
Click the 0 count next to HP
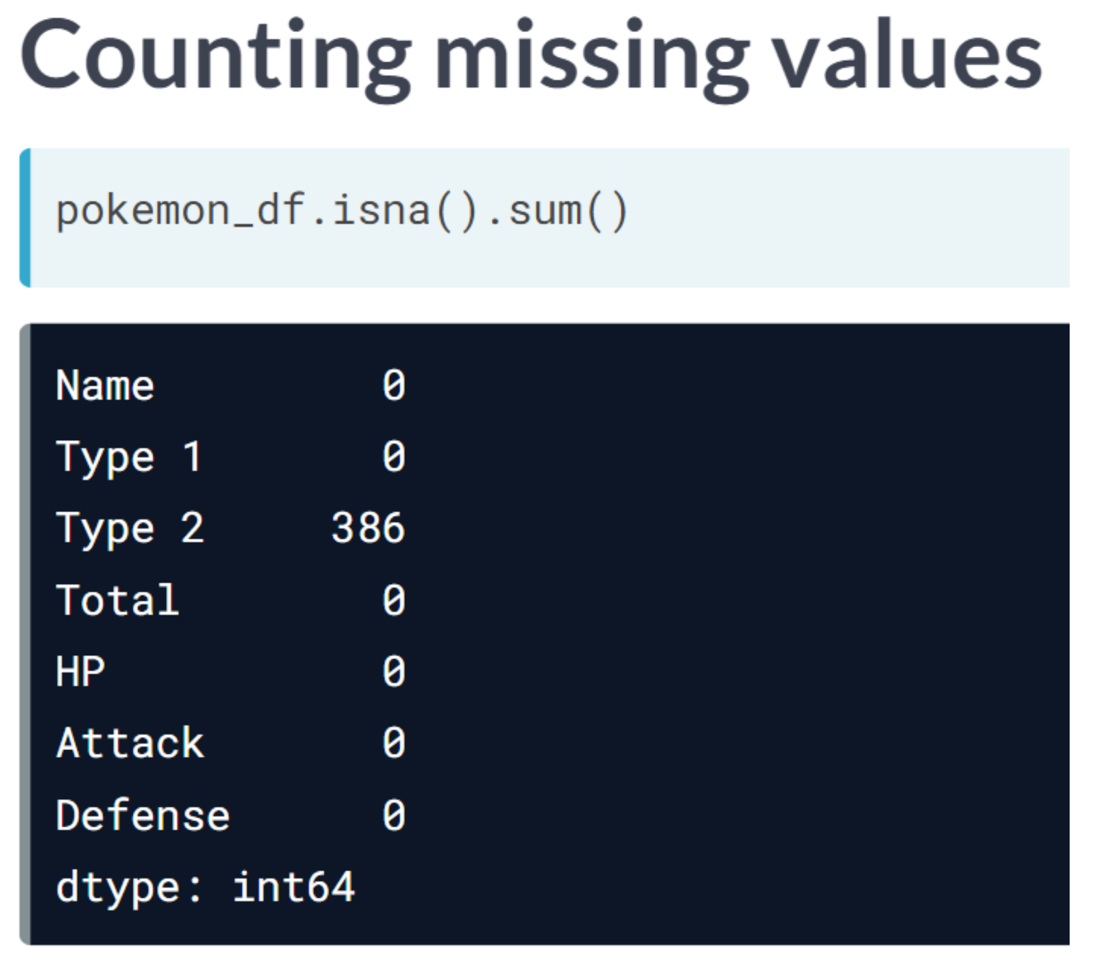pyautogui.click(x=394, y=672)
